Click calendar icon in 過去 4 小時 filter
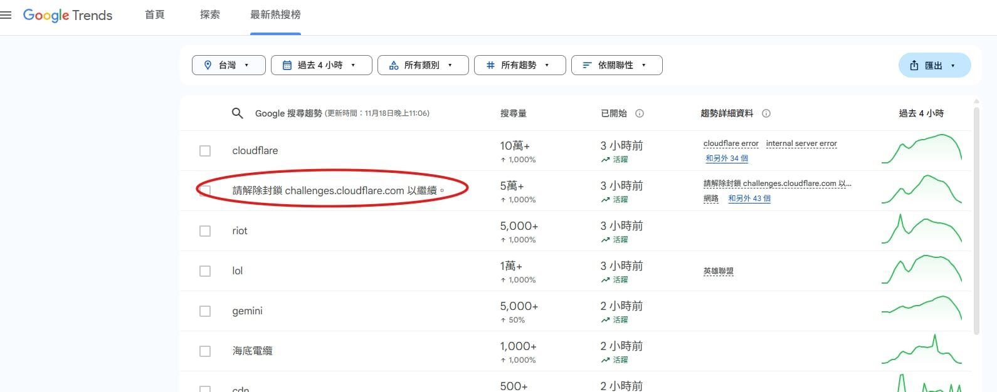Image resolution: width=997 pixels, height=392 pixels. pos(287,65)
